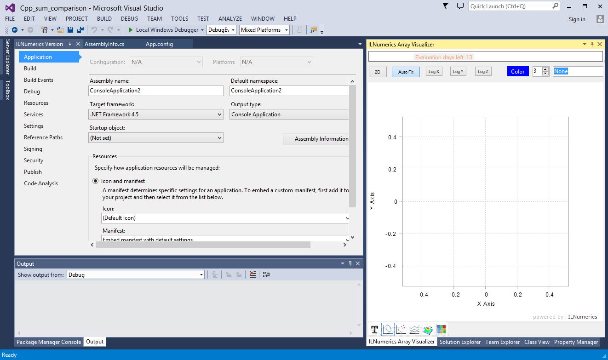Open the Output type dropdown
The width and height of the screenshot is (608, 360).
click(x=289, y=114)
